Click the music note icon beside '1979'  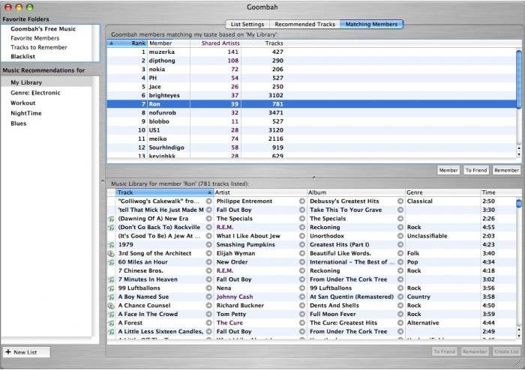click(x=111, y=245)
